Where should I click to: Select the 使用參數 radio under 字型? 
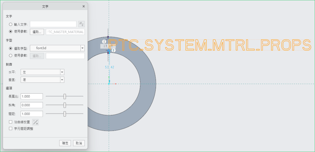pyautogui.click(x=11, y=56)
